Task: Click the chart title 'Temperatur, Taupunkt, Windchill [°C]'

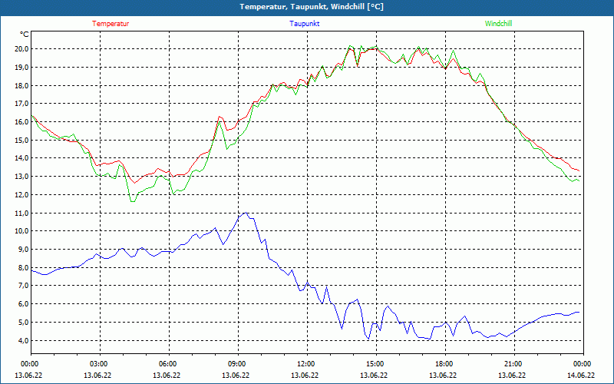Action: 312,7
